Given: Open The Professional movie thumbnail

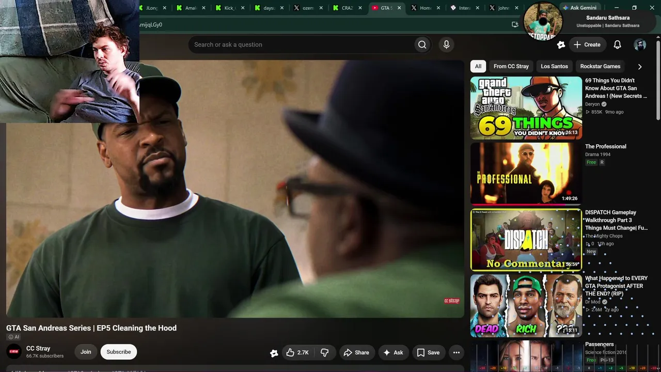Looking at the screenshot, I should pyautogui.click(x=526, y=174).
